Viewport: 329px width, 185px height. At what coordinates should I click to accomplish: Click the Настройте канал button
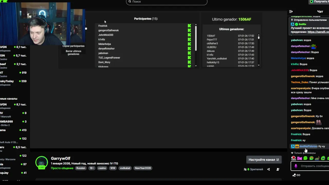pos(264,160)
